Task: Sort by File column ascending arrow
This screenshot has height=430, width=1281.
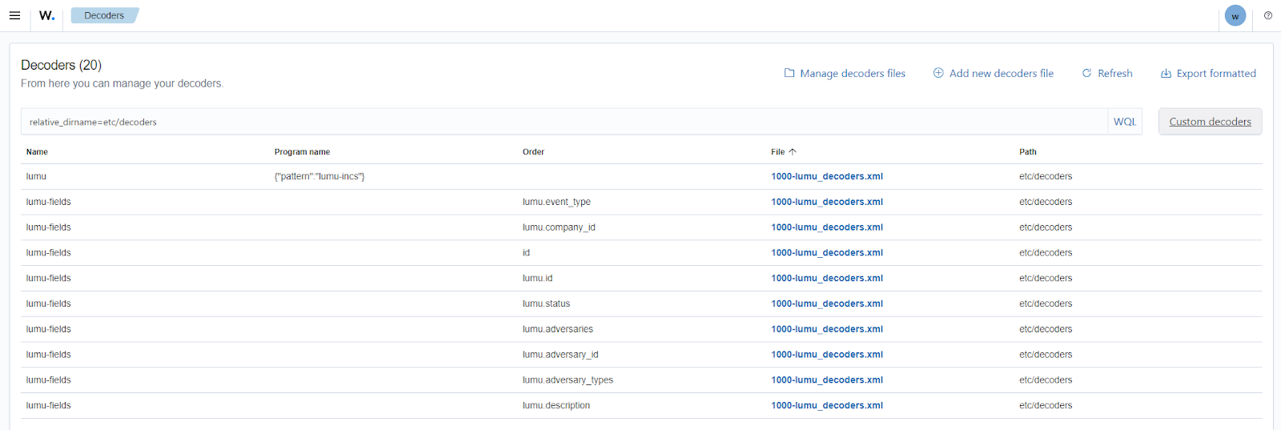Action: click(793, 151)
